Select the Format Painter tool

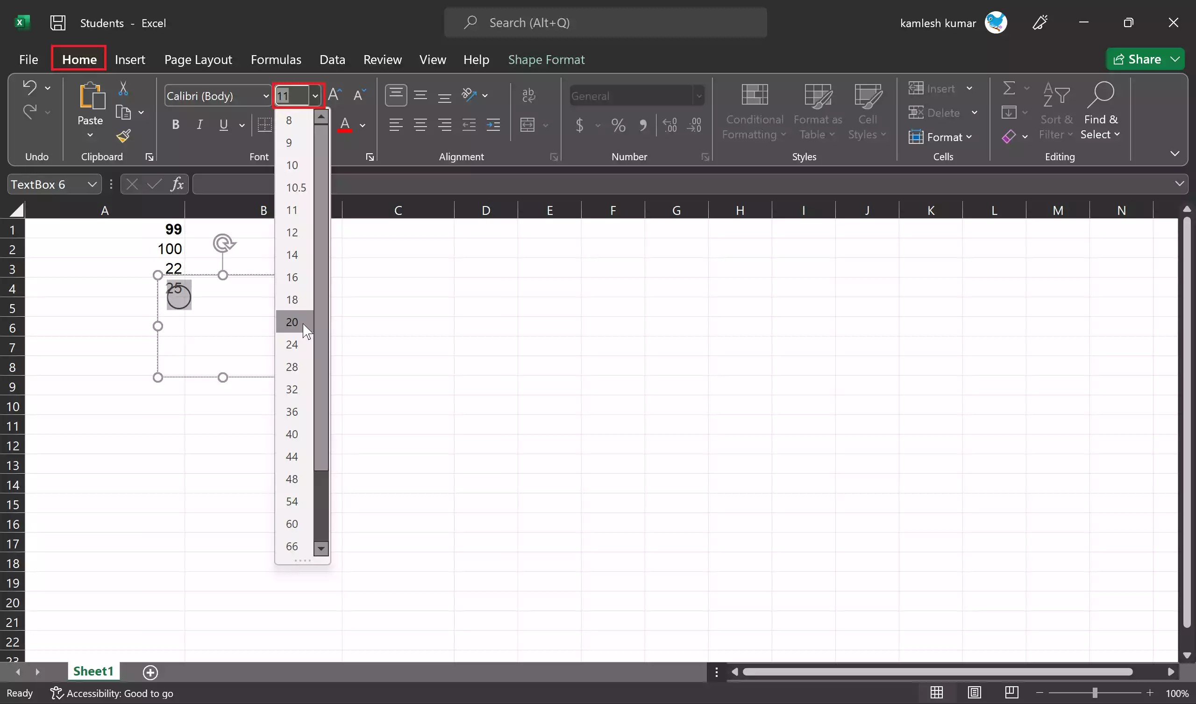pos(123,136)
